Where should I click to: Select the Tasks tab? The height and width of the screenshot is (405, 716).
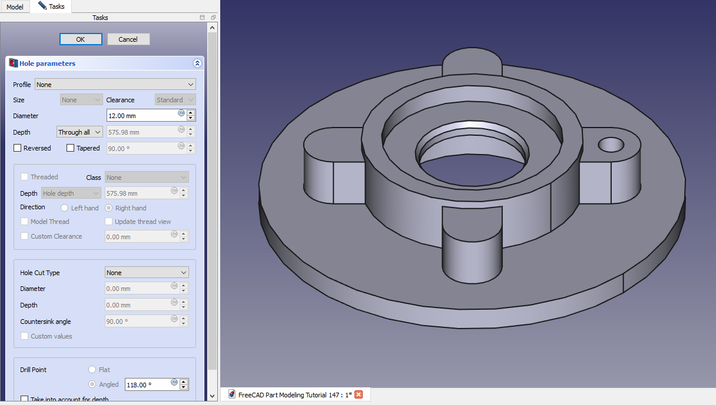pyautogui.click(x=51, y=6)
